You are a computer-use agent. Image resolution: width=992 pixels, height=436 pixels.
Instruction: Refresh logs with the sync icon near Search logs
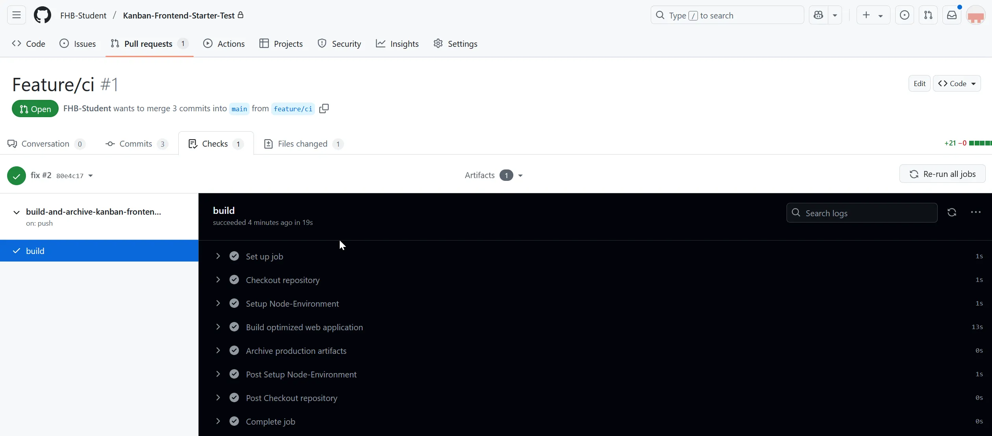951,212
